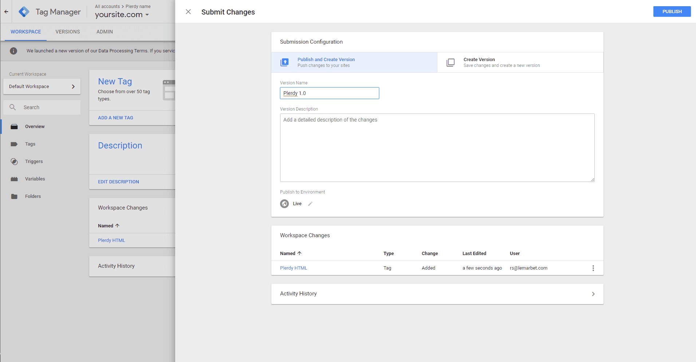This screenshot has width=696, height=362.
Task: Open Triggers in the sidebar
Action: 34,162
